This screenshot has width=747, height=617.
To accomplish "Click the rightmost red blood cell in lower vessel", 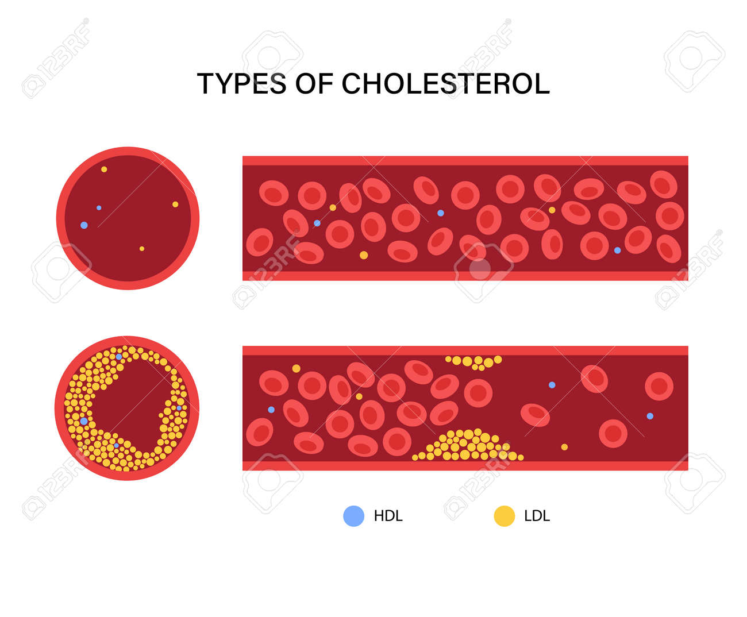I will click(659, 386).
